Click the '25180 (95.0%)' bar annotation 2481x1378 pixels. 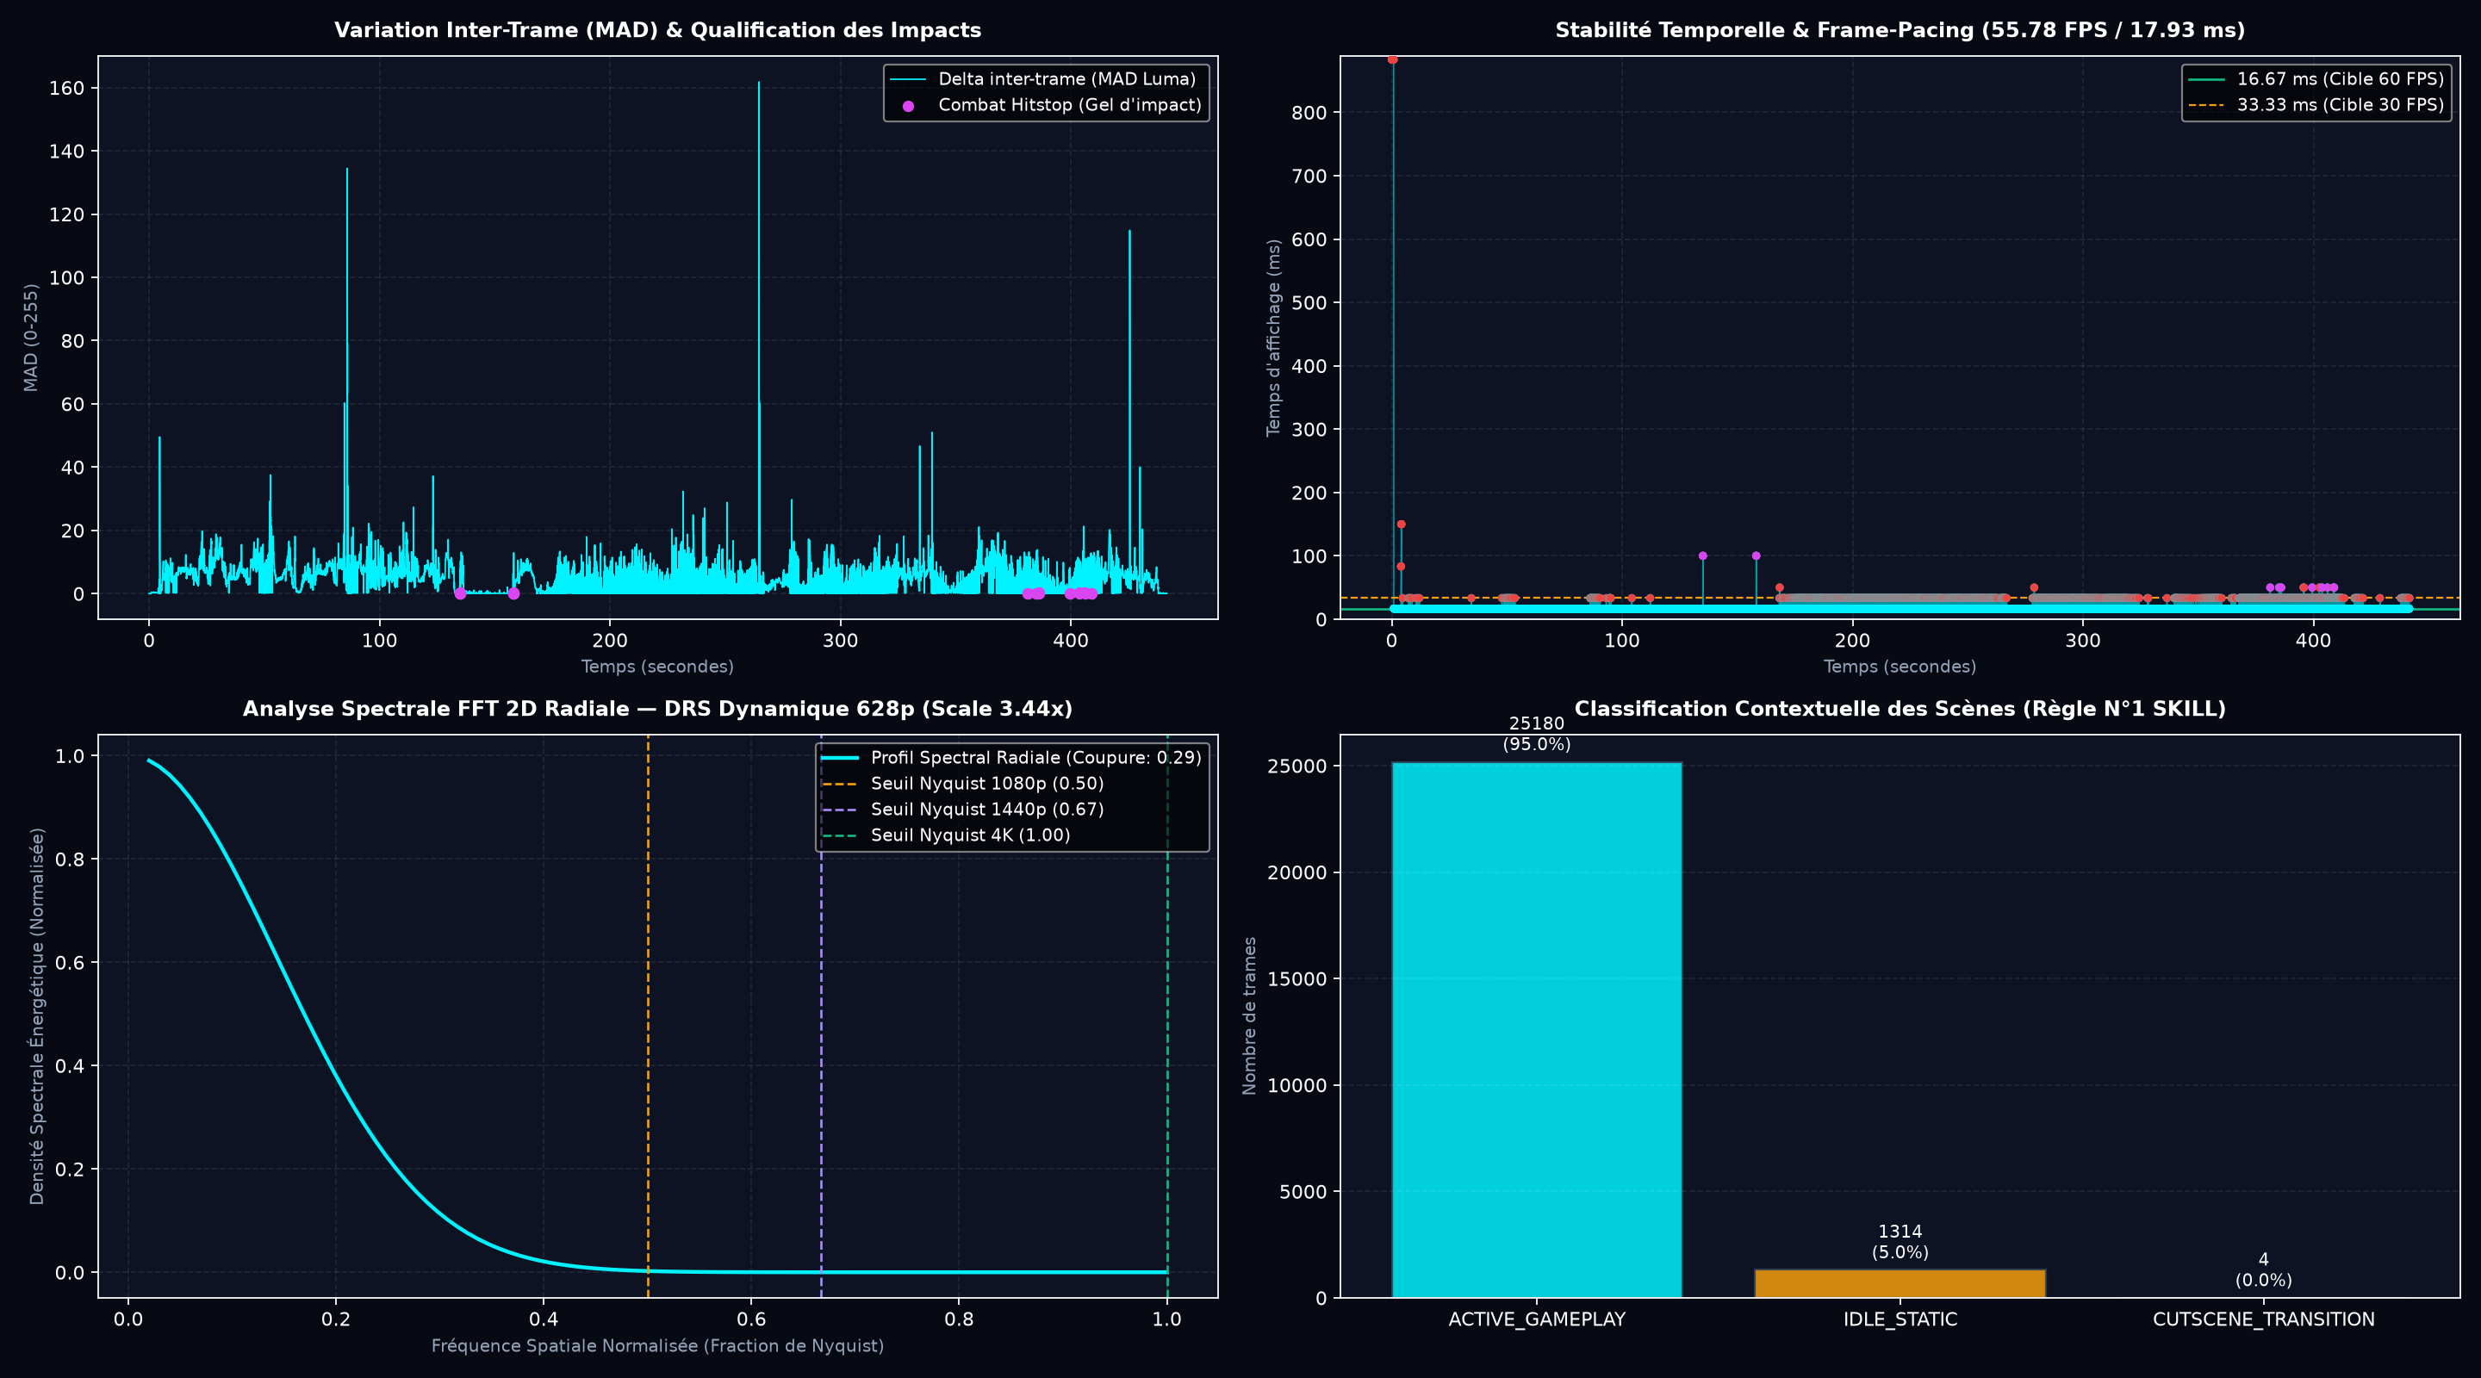pyautogui.click(x=1536, y=734)
